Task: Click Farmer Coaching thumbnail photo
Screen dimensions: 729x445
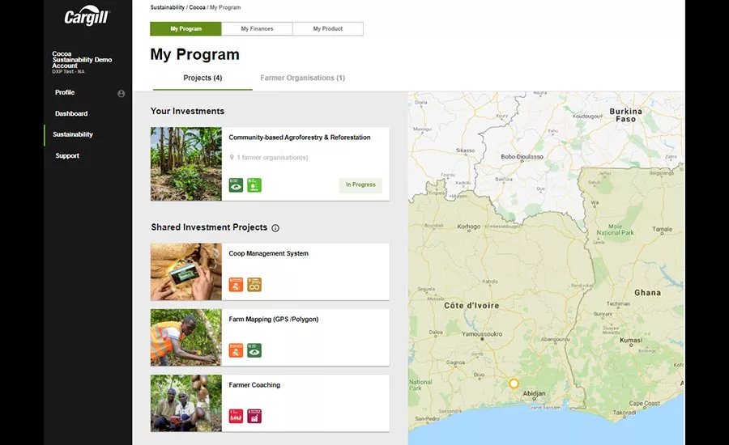Action: click(x=186, y=403)
